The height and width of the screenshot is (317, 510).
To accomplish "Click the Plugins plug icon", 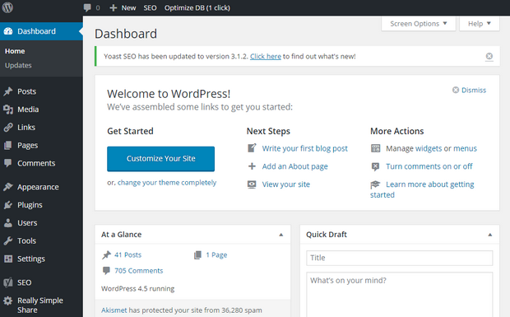I will [x=7, y=205].
